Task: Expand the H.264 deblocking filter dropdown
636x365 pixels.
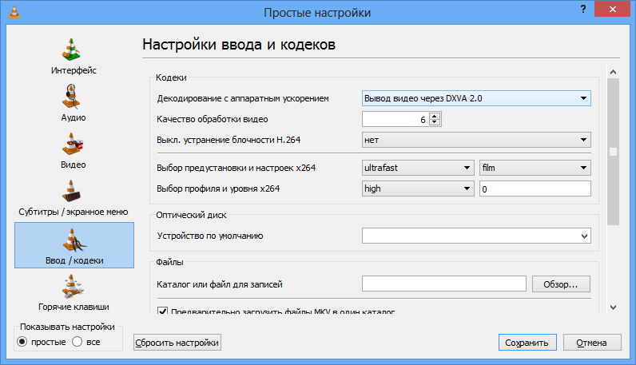Action: (x=476, y=141)
